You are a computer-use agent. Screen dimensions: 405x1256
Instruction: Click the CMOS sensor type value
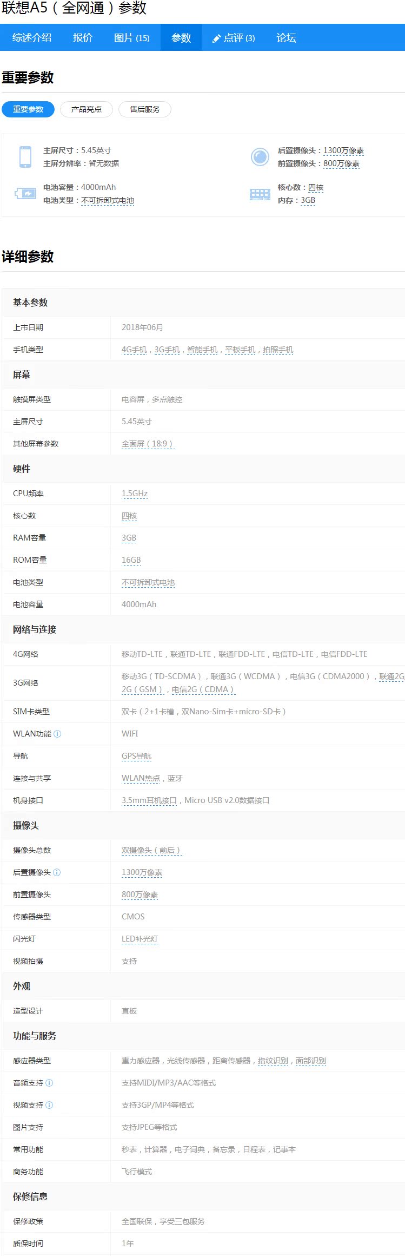tap(133, 917)
